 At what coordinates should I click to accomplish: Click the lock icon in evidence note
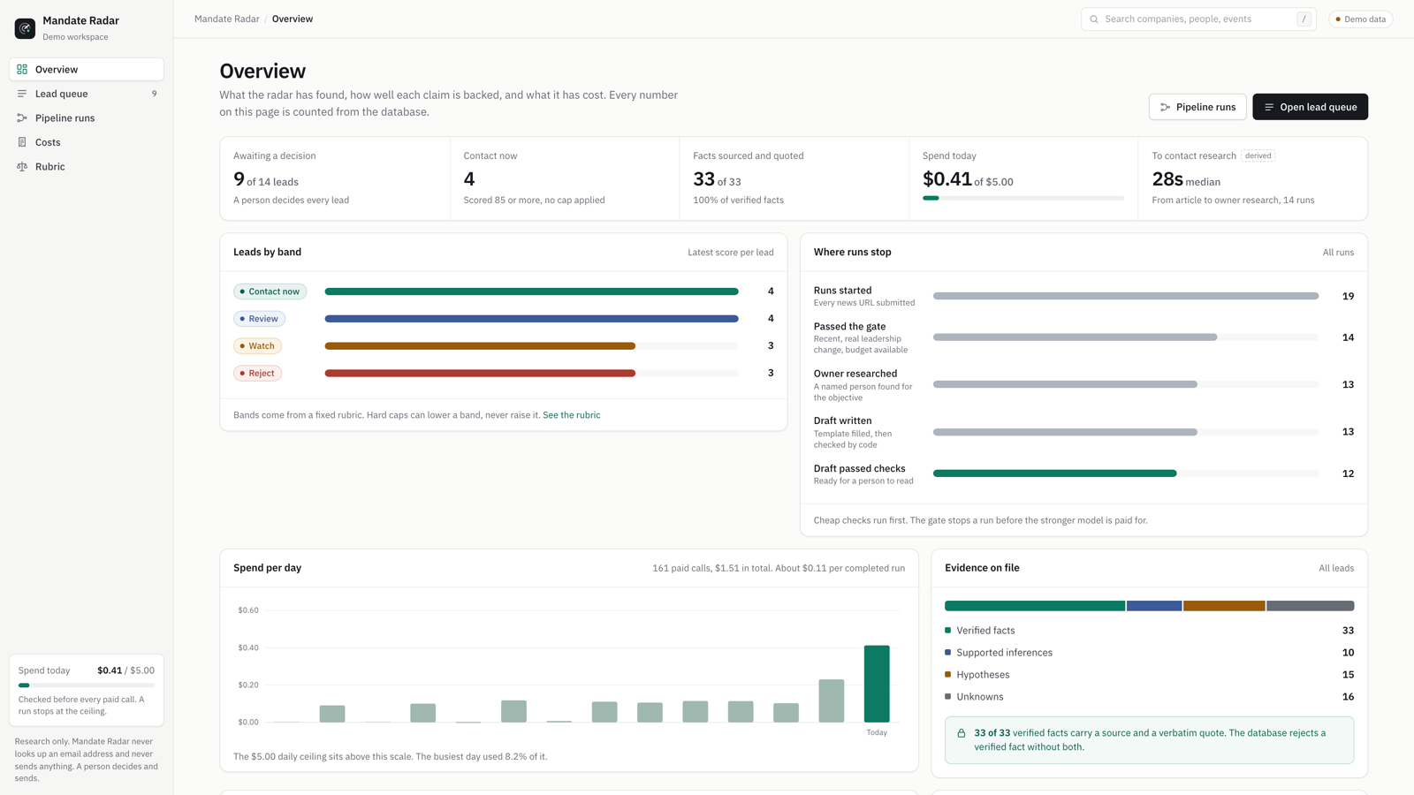click(x=962, y=733)
